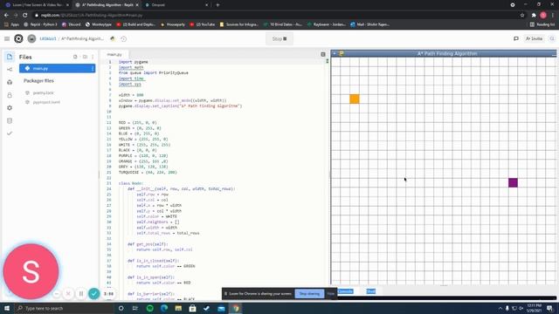The image size is (559, 314).
Task: Open the history icon in Replit header
Action: [123, 38]
